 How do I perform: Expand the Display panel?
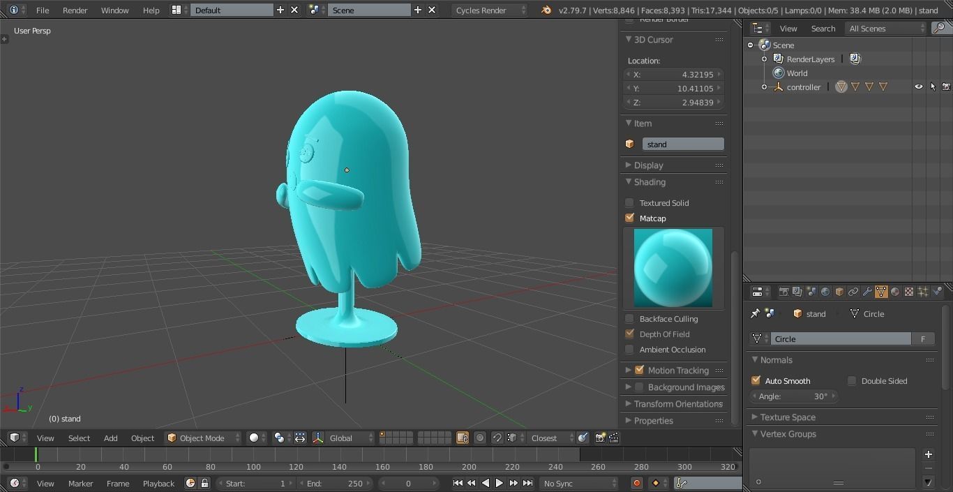pos(649,165)
